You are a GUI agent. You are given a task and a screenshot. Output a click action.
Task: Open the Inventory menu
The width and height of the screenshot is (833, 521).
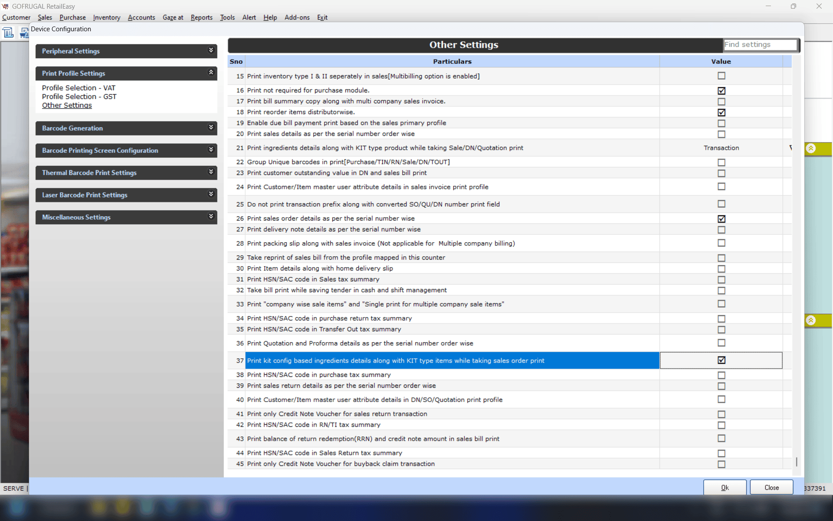coord(106,17)
